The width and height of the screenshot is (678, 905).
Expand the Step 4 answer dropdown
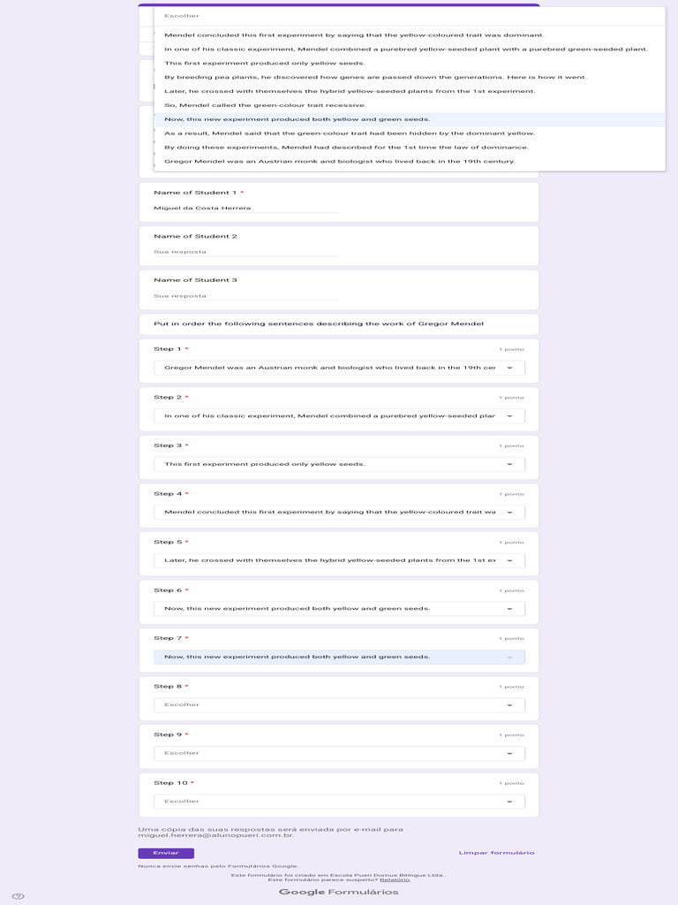pos(339,512)
